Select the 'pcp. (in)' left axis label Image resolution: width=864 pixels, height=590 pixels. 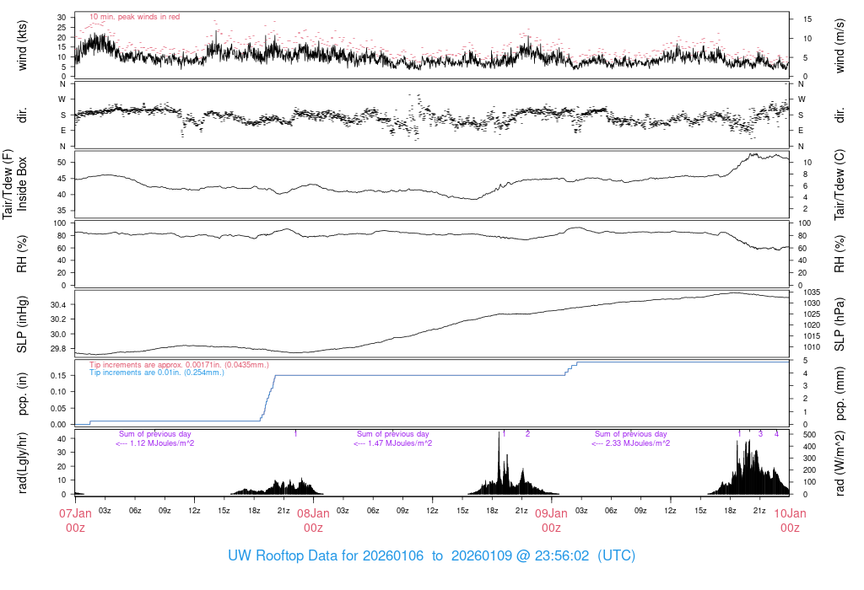(x=22, y=394)
